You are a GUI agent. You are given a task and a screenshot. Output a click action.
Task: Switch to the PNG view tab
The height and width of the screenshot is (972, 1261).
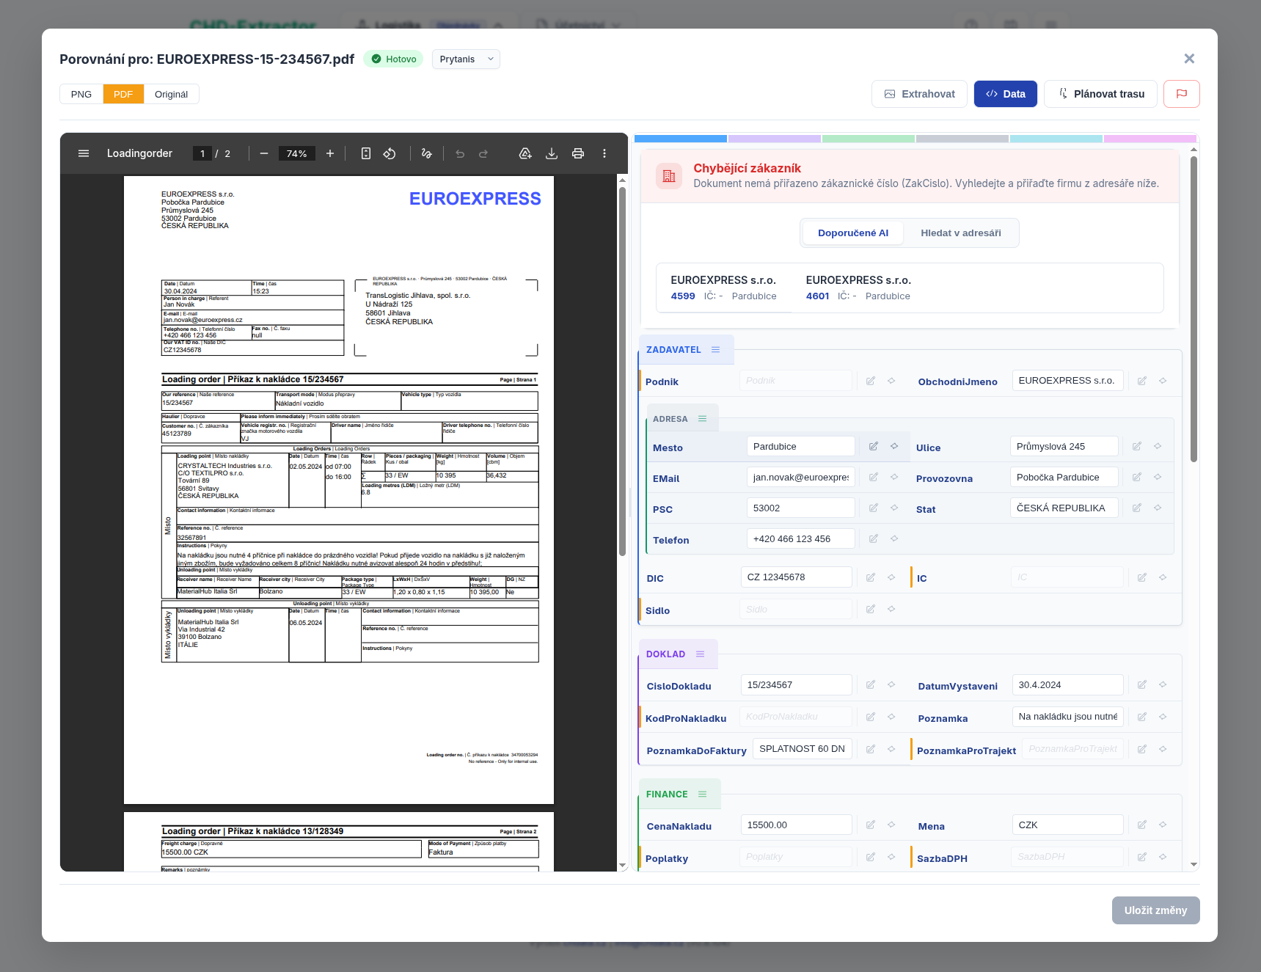81,94
